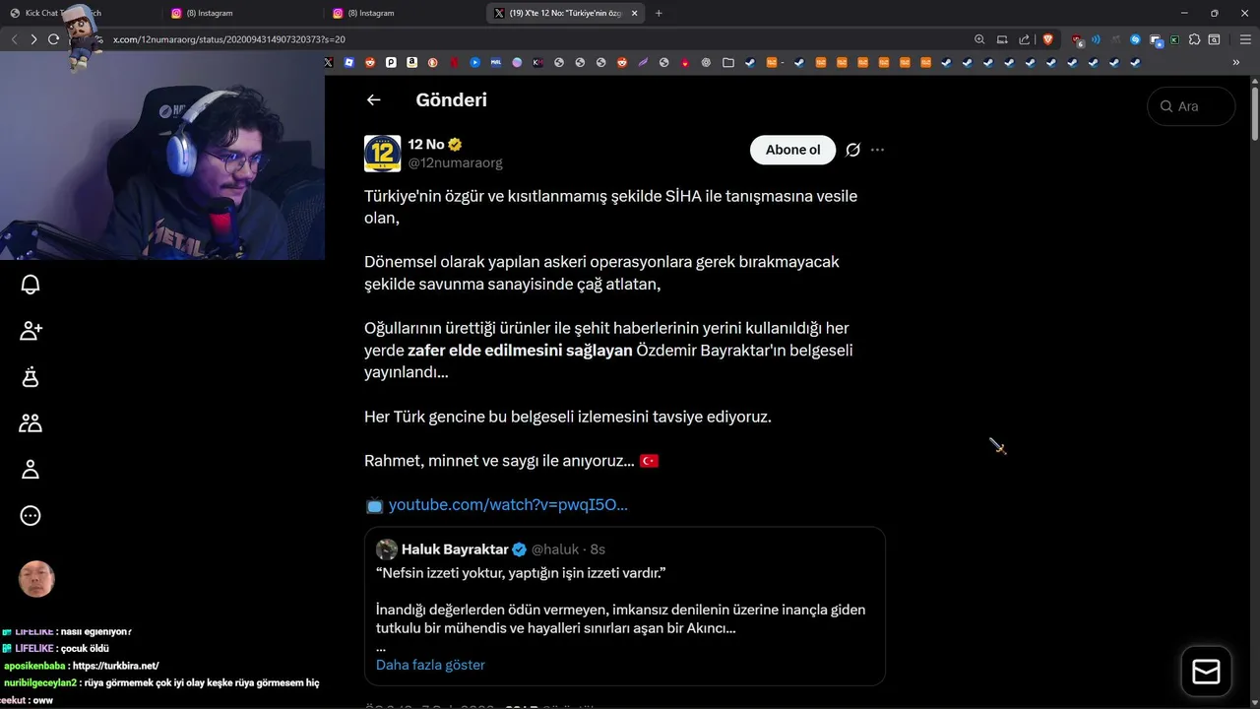Switch to the second Instagram tab

[x=404, y=13]
